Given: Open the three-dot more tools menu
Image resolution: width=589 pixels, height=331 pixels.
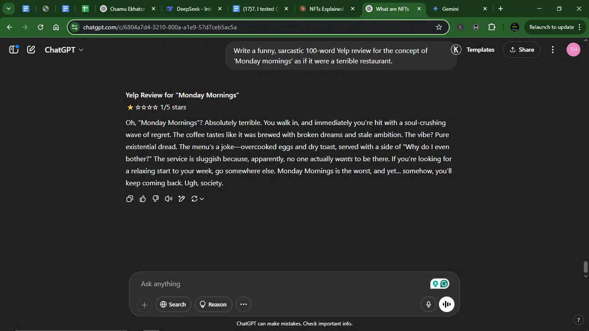Looking at the screenshot, I should click(x=244, y=304).
